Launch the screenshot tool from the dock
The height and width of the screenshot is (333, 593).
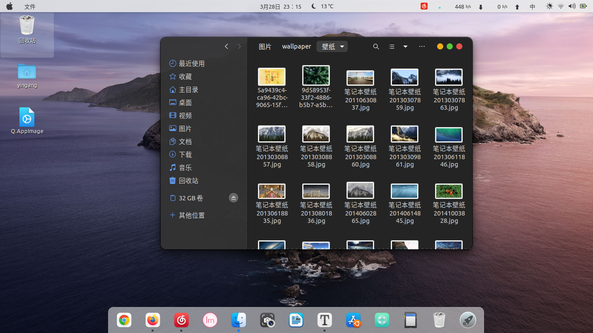point(267,320)
